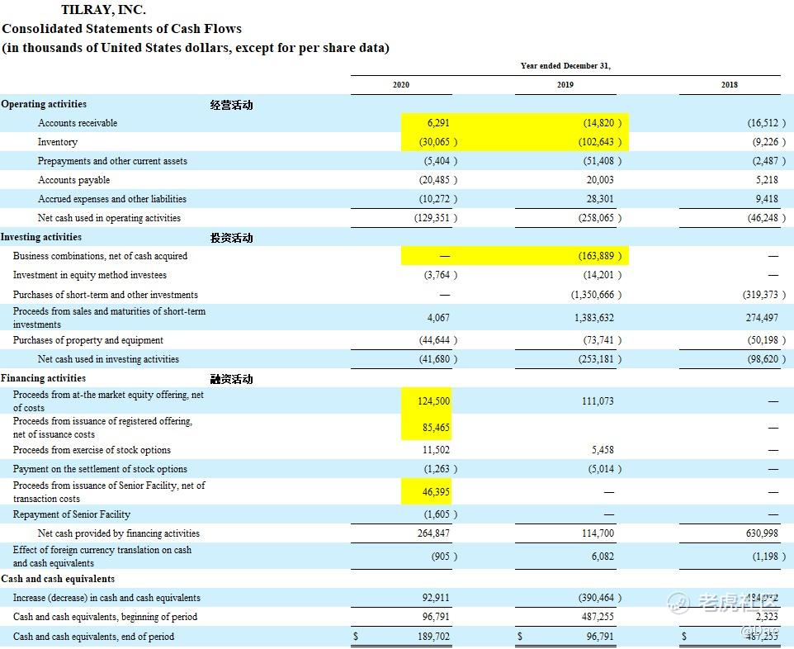Select value 111,073 in 2019 column
Viewport: 794px width, 649px height.
pyautogui.click(x=598, y=401)
